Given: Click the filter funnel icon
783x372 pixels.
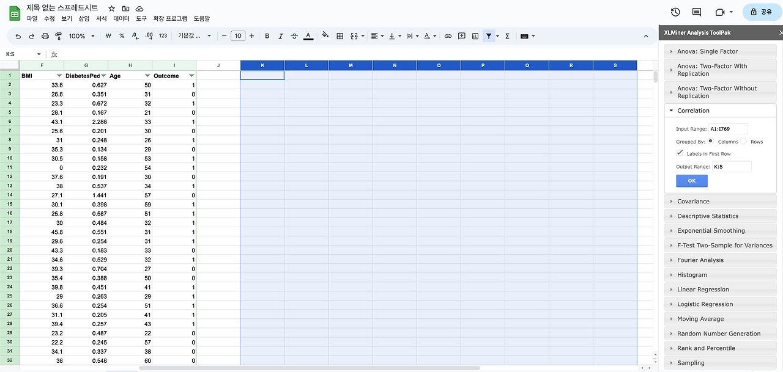Looking at the screenshot, I should pyautogui.click(x=489, y=36).
